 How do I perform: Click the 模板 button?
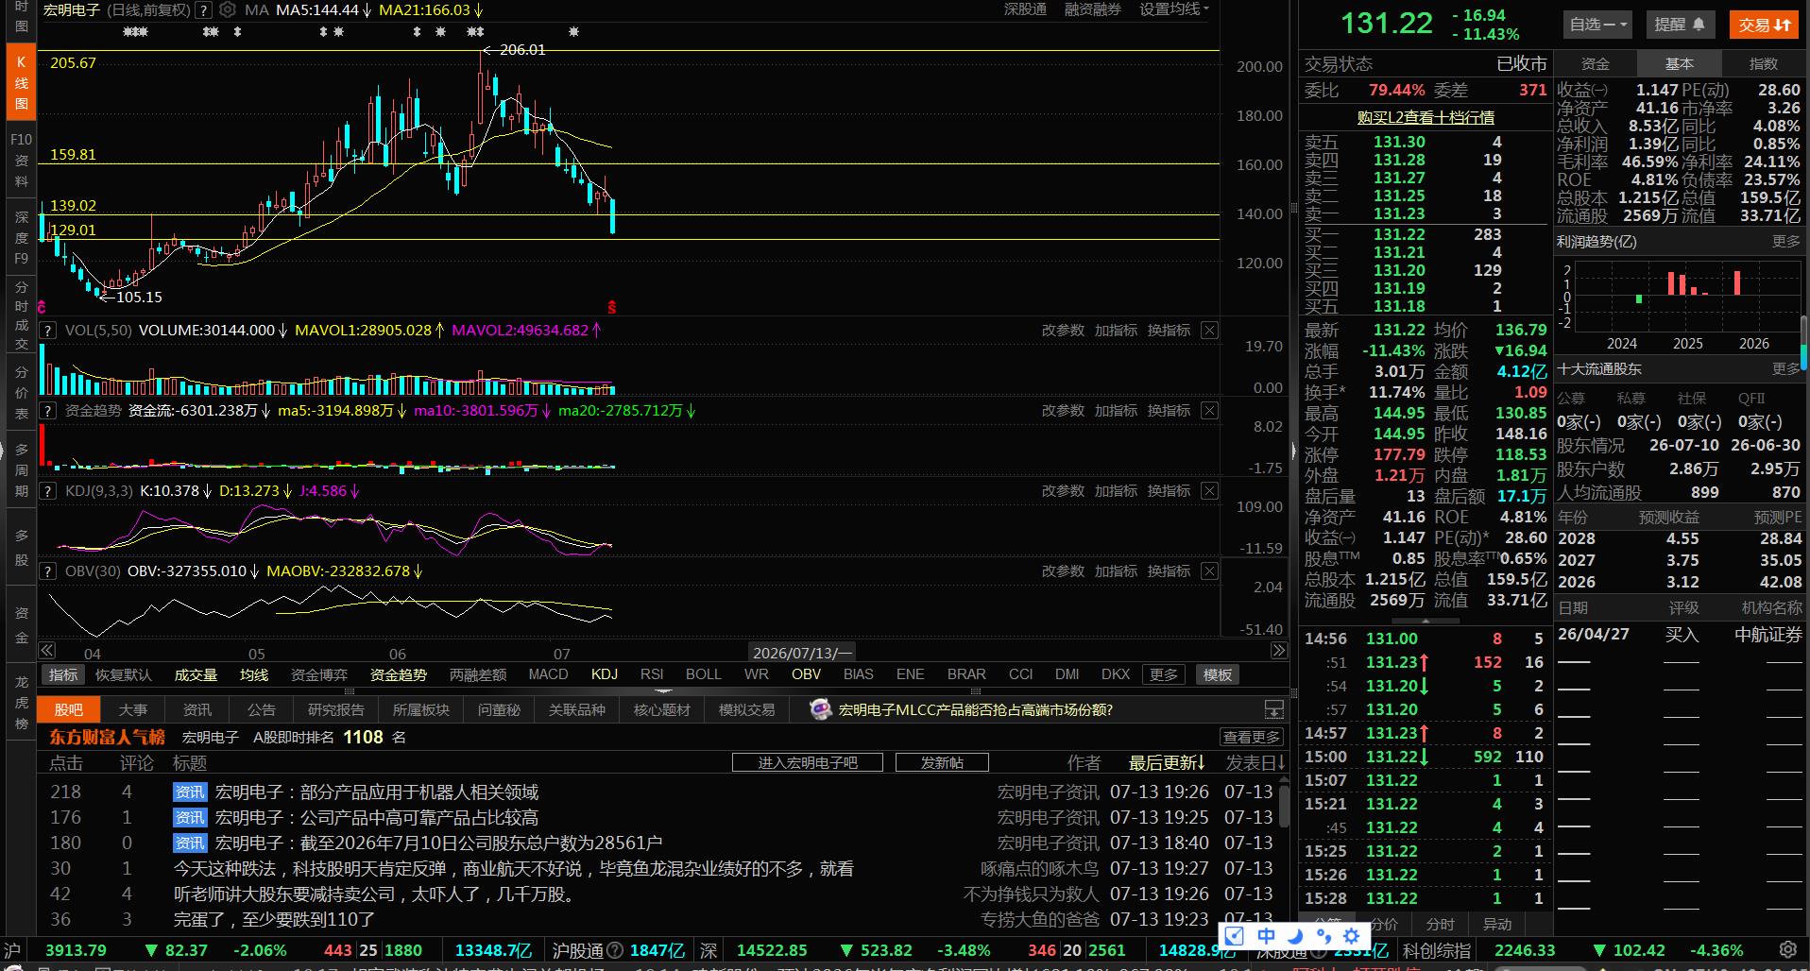pyautogui.click(x=1217, y=674)
